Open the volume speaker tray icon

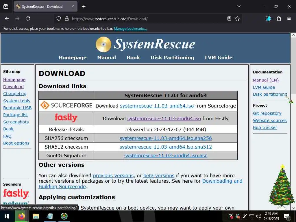click(259, 216)
